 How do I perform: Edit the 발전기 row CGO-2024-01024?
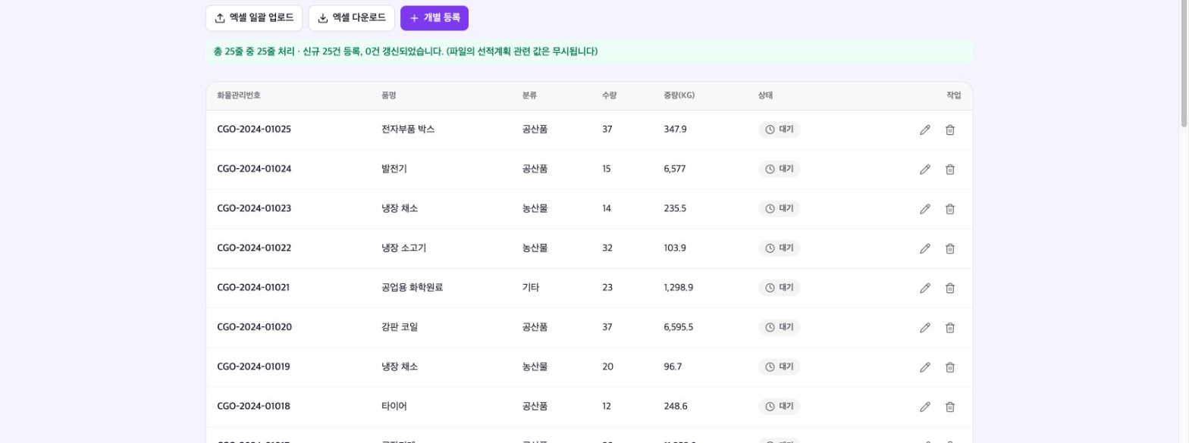click(x=924, y=170)
